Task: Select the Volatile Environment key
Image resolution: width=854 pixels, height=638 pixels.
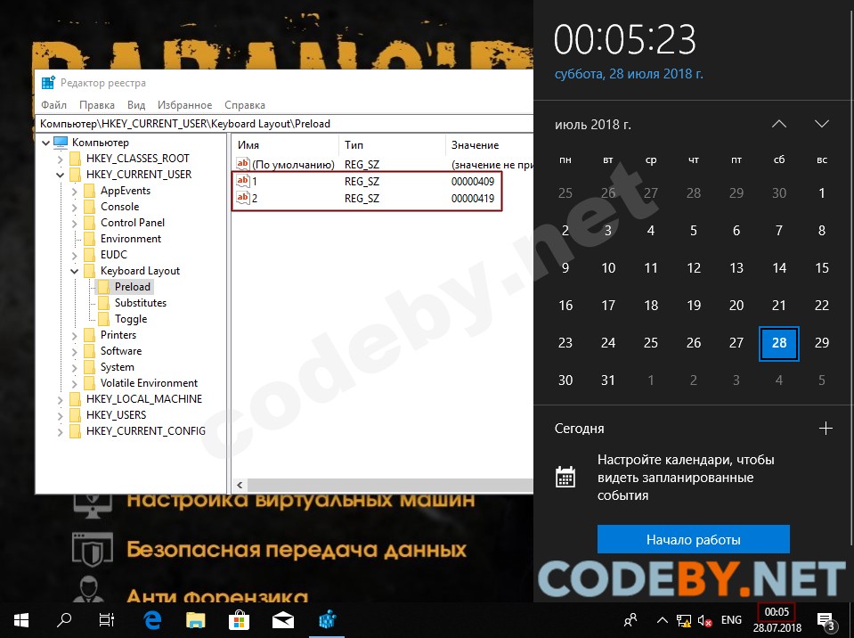Action: 149,383
